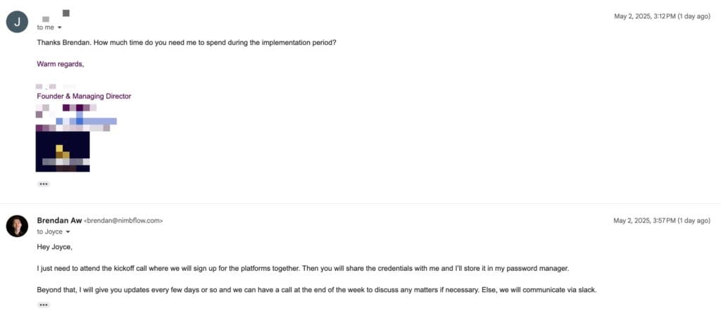Image resolution: width=721 pixels, height=330 pixels.
Task: Click the "Thanks Brendan" message body text
Action: 186,43
